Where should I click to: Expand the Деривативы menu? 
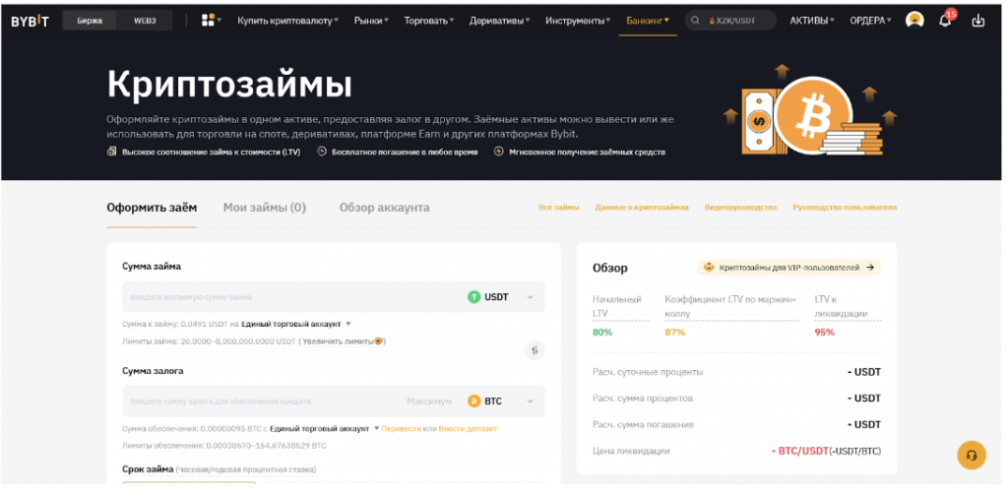[499, 21]
